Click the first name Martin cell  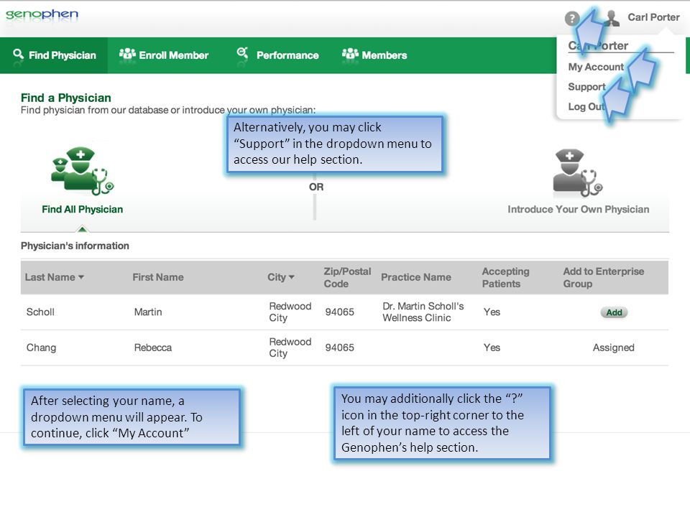click(x=148, y=312)
